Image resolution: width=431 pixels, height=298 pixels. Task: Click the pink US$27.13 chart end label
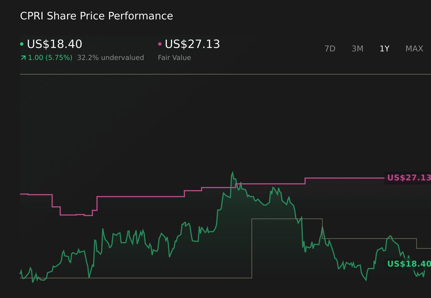coord(409,178)
